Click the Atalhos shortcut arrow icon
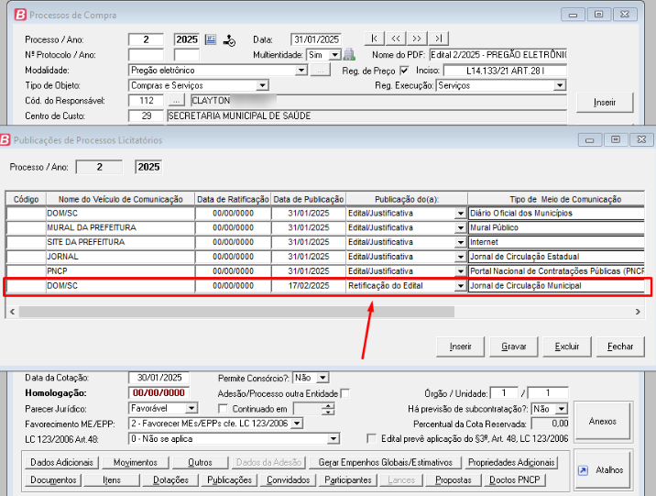The width and height of the screenshot is (656, 496). pyautogui.click(x=583, y=470)
